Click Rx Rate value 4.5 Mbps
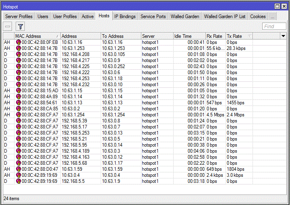The height and width of the screenshot is (205, 290). tap(215, 115)
